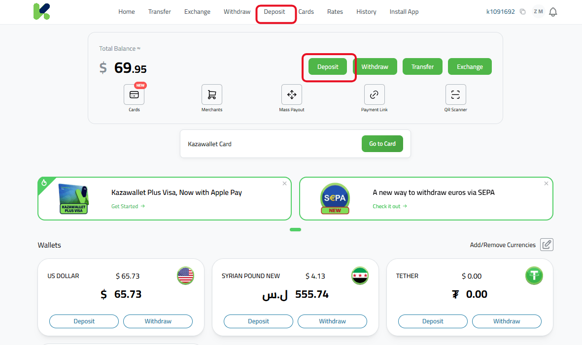Open the notifications bell

coord(553,12)
